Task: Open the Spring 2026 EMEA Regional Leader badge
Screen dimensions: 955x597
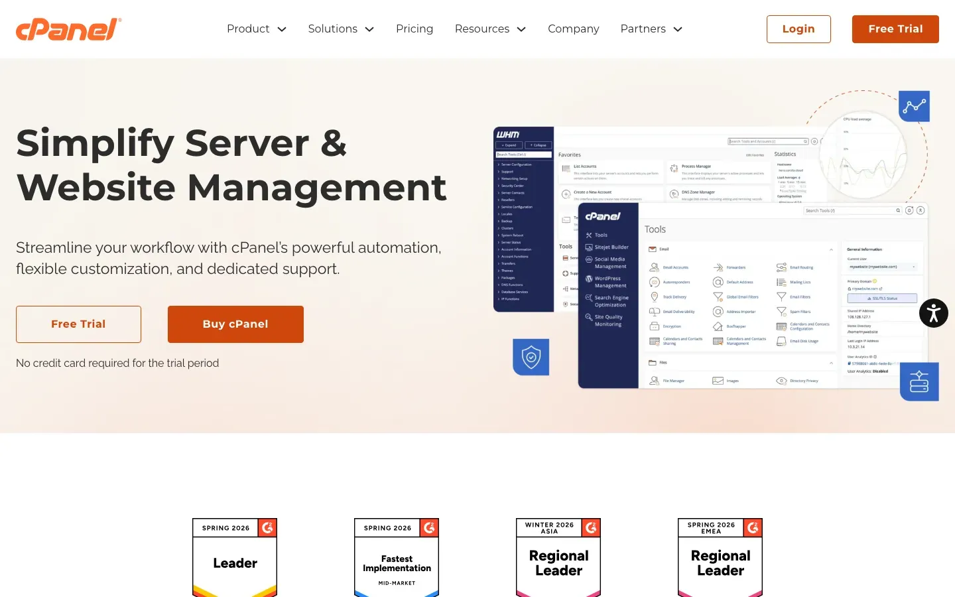Action: coord(720,557)
